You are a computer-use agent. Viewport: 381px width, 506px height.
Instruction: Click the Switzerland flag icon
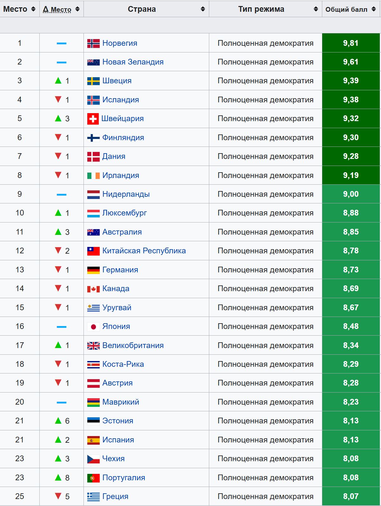[93, 119]
